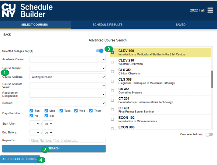Expand the Academic Career dropdown
Screen dimensions: 217x165
coord(67,60)
